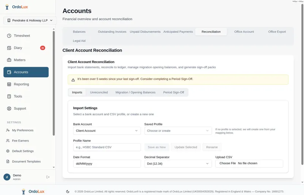The height and width of the screenshot is (195, 304).
Task: Toggle dark mode moon icon in footer
Action: click(x=68, y=192)
